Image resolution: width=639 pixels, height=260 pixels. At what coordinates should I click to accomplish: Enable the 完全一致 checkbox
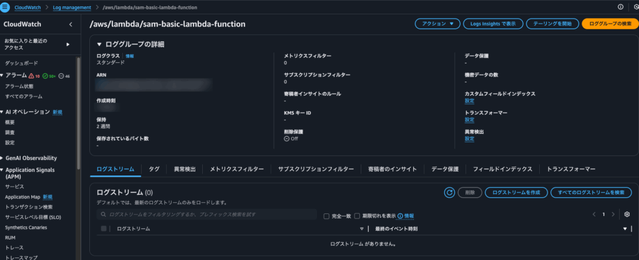[326, 216]
